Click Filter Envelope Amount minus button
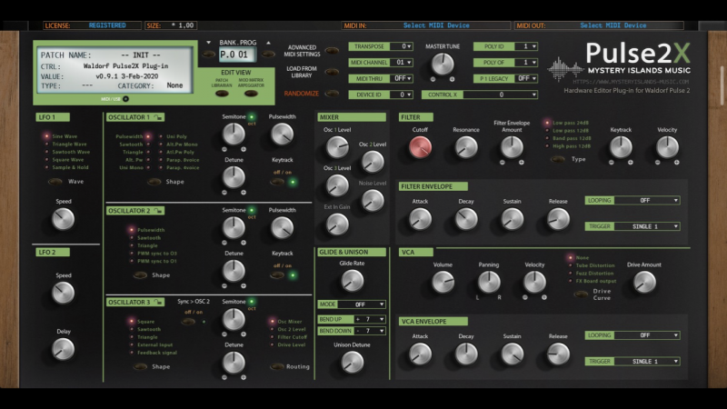The height and width of the screenshot is (409, 727). tap(503, 163)
